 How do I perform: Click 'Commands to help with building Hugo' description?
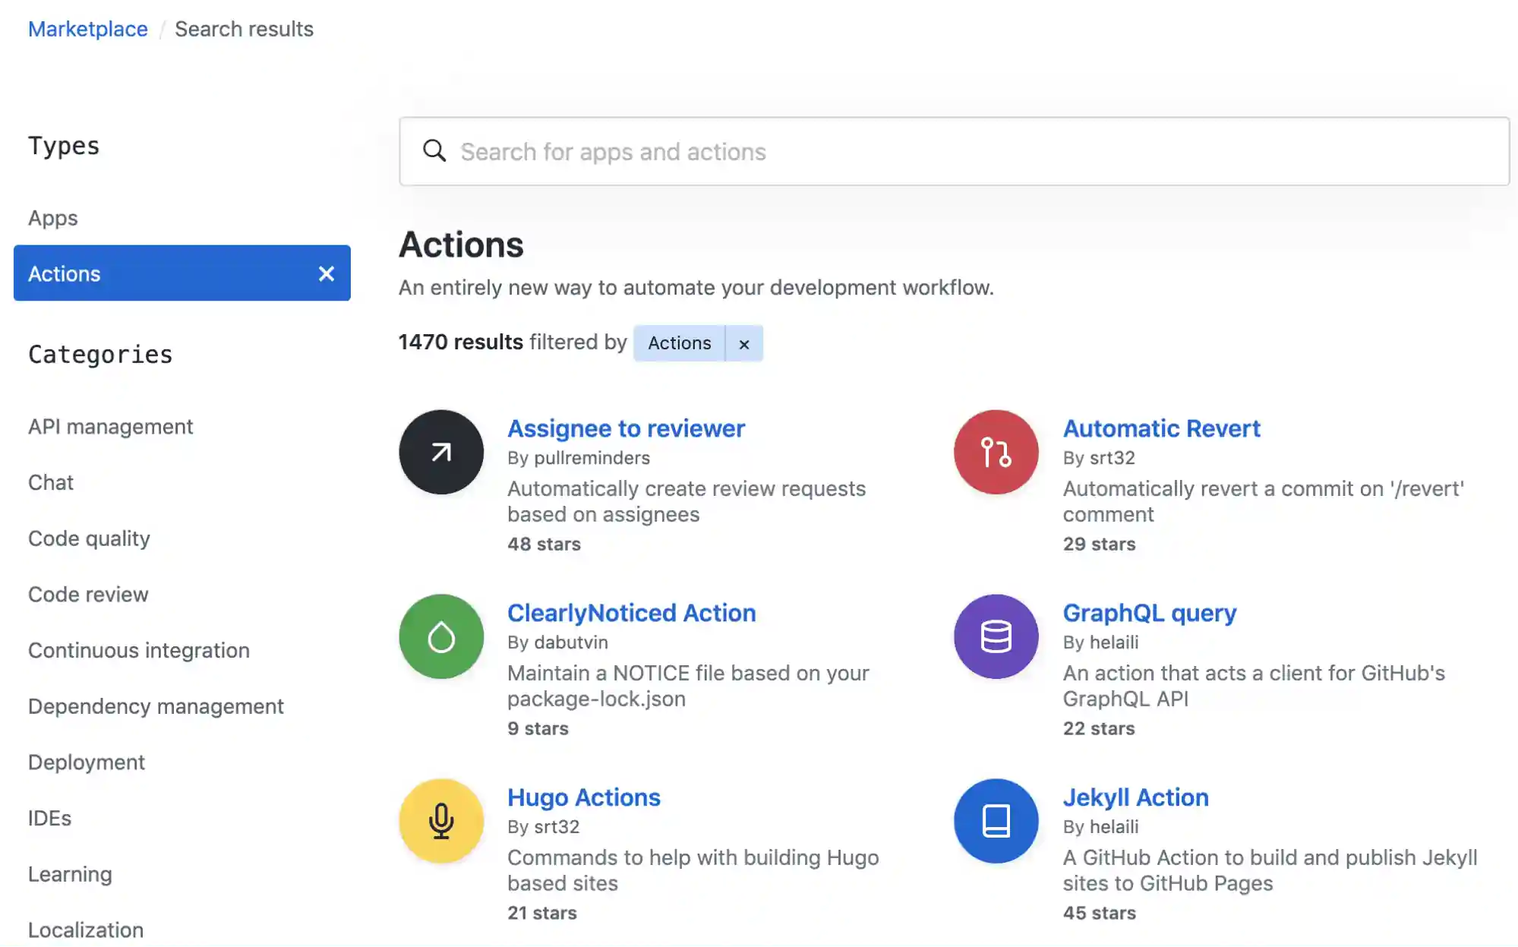[693, 870]
